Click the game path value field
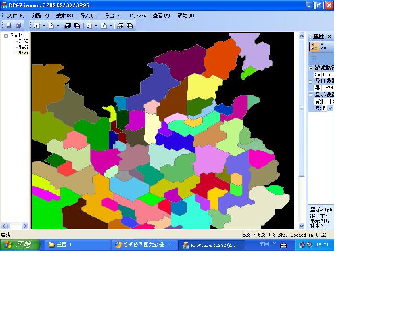The image size is (418, 314). click(x=328, y=75)
